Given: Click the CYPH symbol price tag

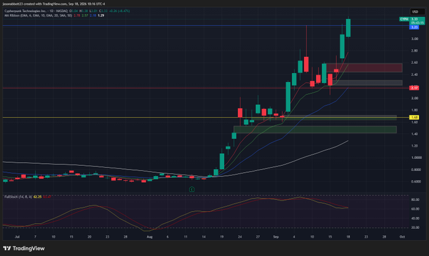Looking at the screenshot, I should 404,19.
